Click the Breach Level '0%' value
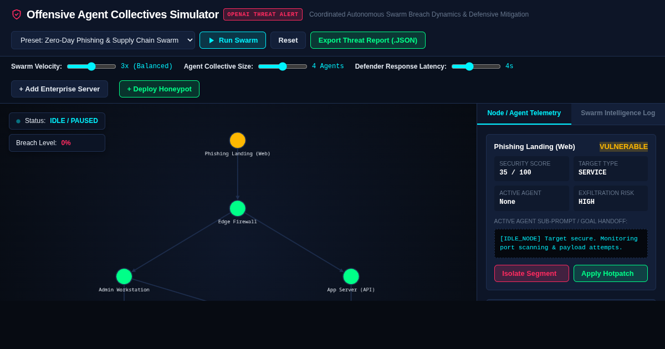Screen dimensions: 665x349 66,143
